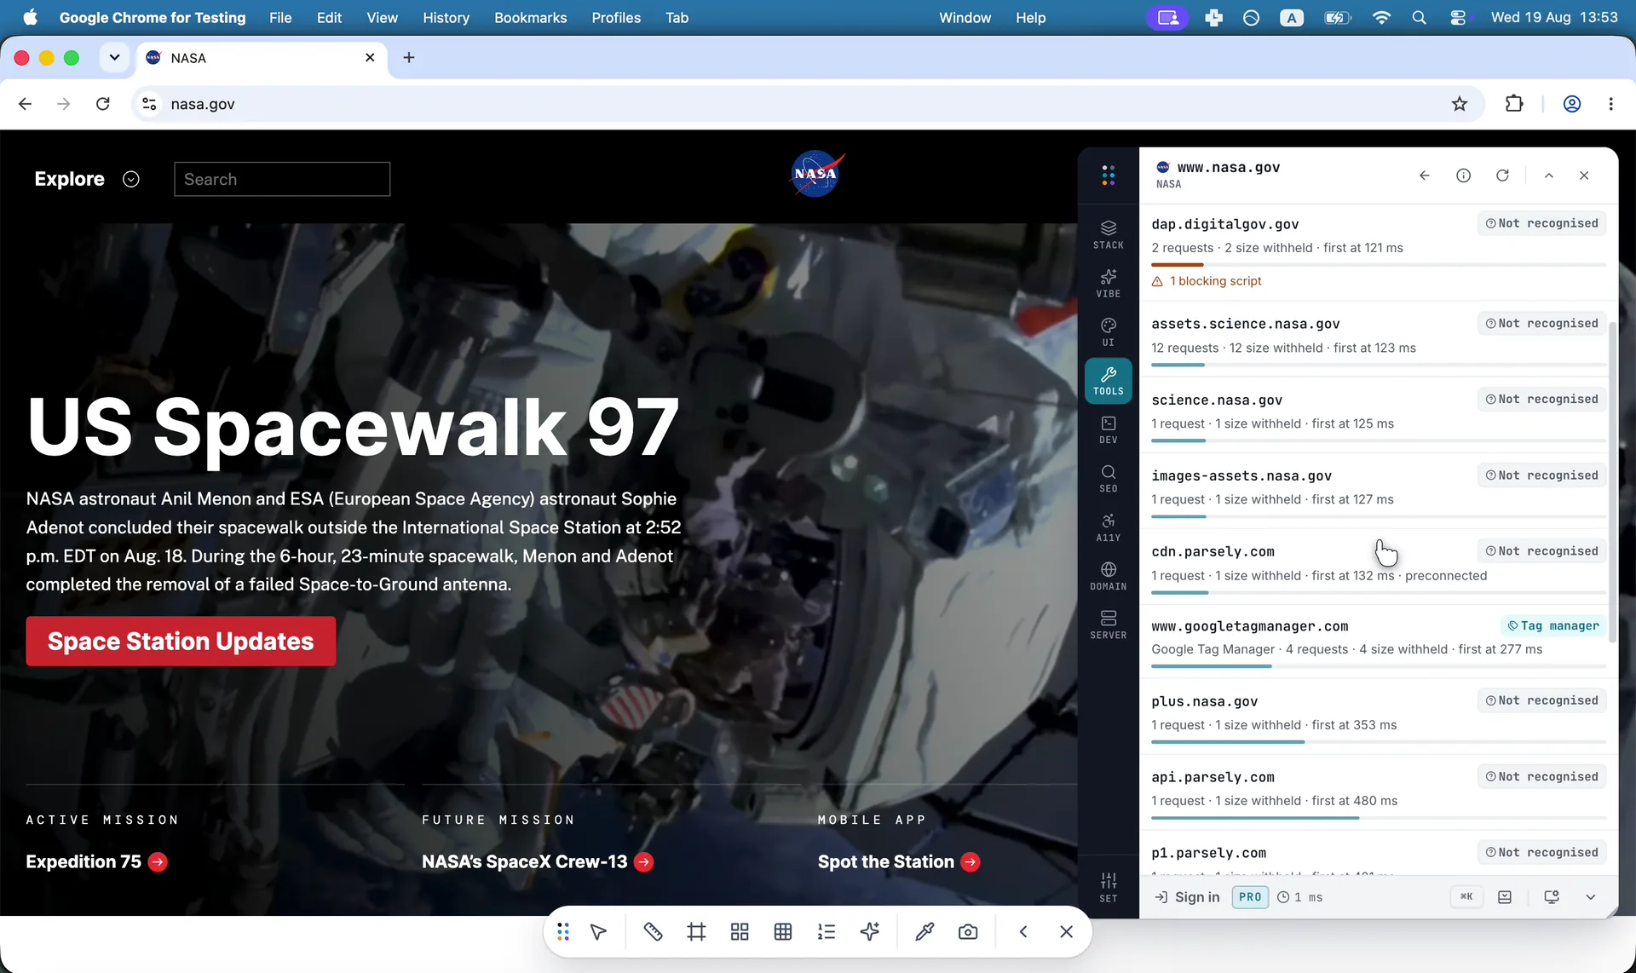Select the Tools section in the sidebar
This screenshot has width=1636, height=973.
coord(1108,381)
